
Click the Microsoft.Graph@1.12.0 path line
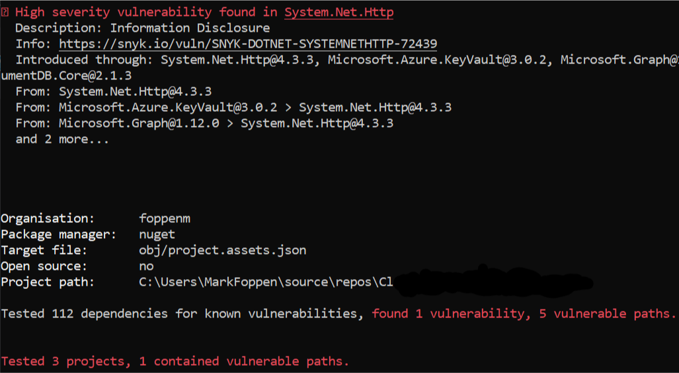click(x=204, y=124)
